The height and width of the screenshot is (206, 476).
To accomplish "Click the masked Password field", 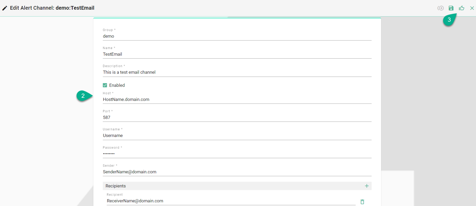I will click(237, 153).
